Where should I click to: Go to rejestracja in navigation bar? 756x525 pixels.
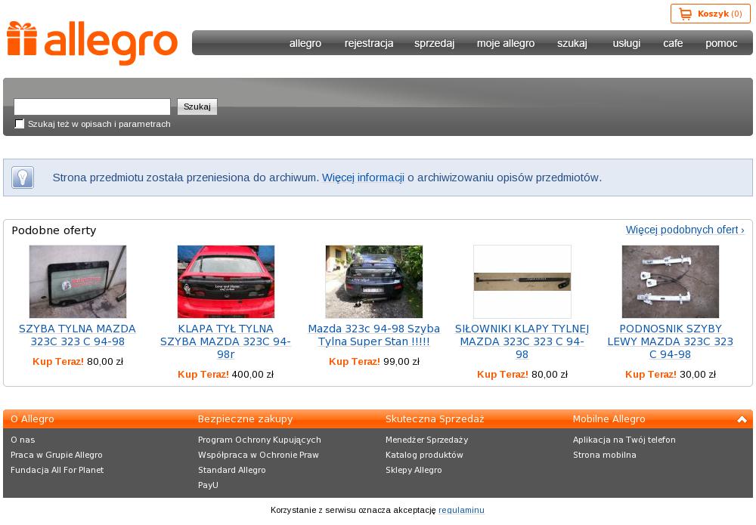click(x=369, y=43)
